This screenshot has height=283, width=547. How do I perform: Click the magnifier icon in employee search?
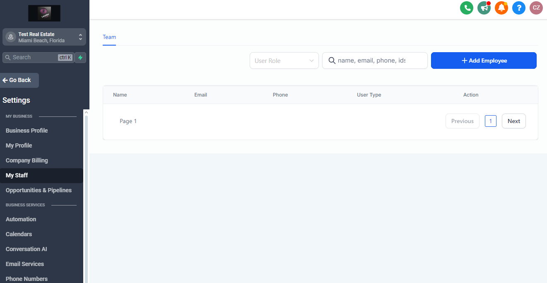(x=332, y=60)
